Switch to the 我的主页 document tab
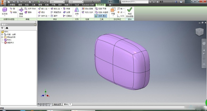 point(57,104)
